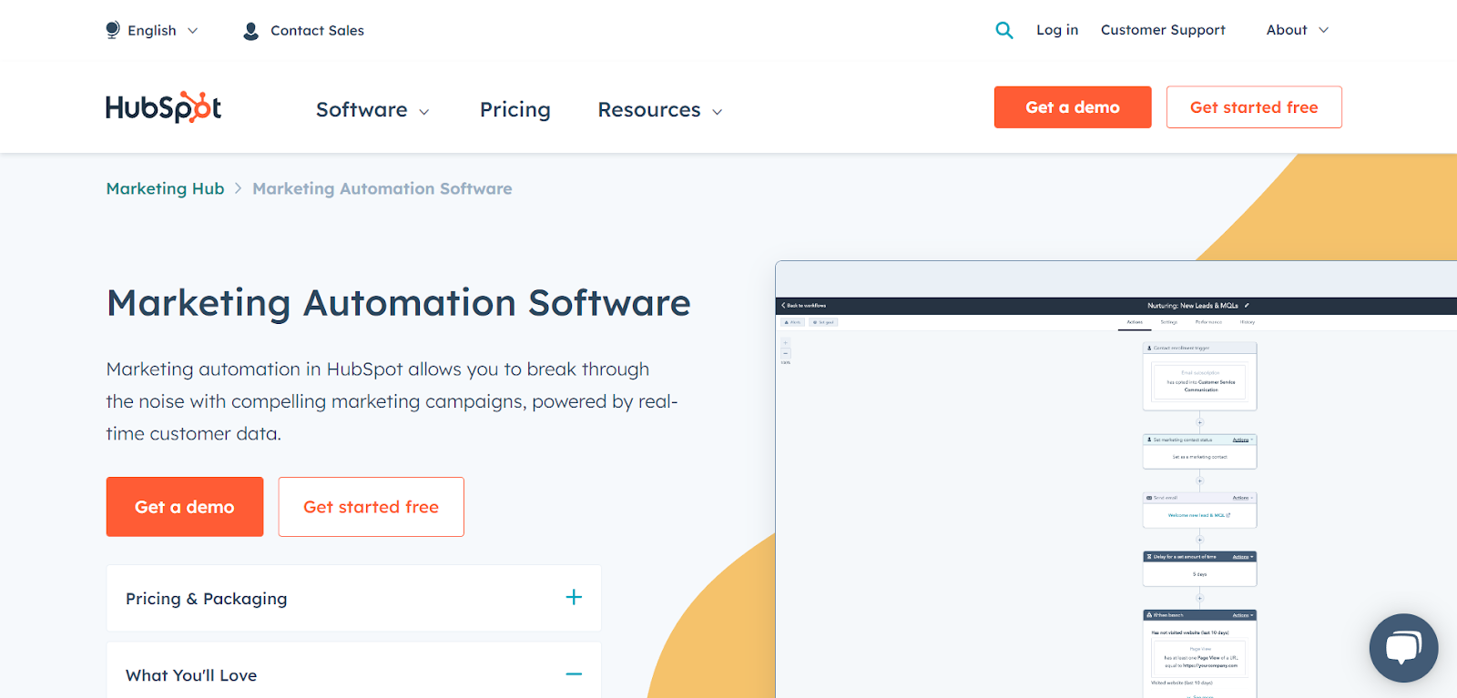Switch to the Performance tab in the workflow preview
Image resolution: width=1457 pixels, height=698 pixels.
[1208, 322]
